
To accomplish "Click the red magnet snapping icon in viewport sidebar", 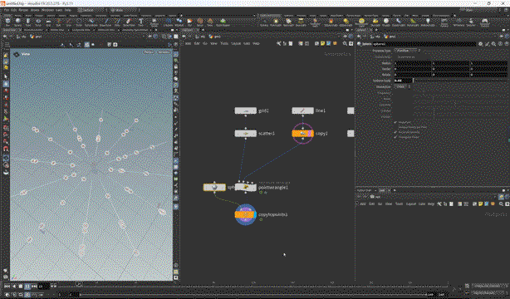I will (x=6, y=149).
